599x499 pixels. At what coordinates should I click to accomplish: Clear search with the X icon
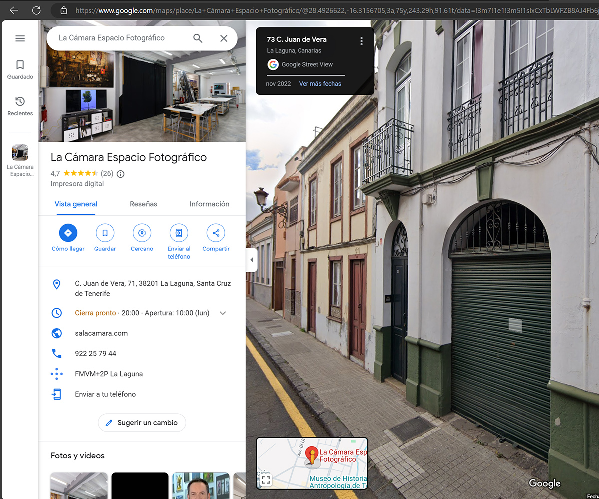(x=224, y=38)
